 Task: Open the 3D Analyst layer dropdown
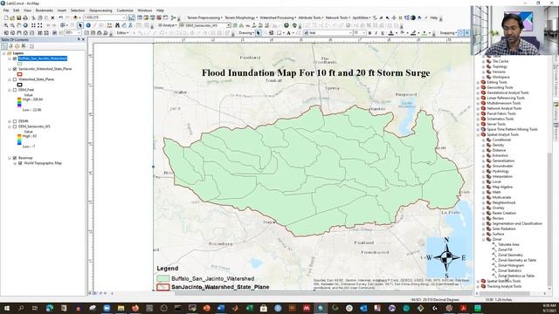(x=228, y=25)
